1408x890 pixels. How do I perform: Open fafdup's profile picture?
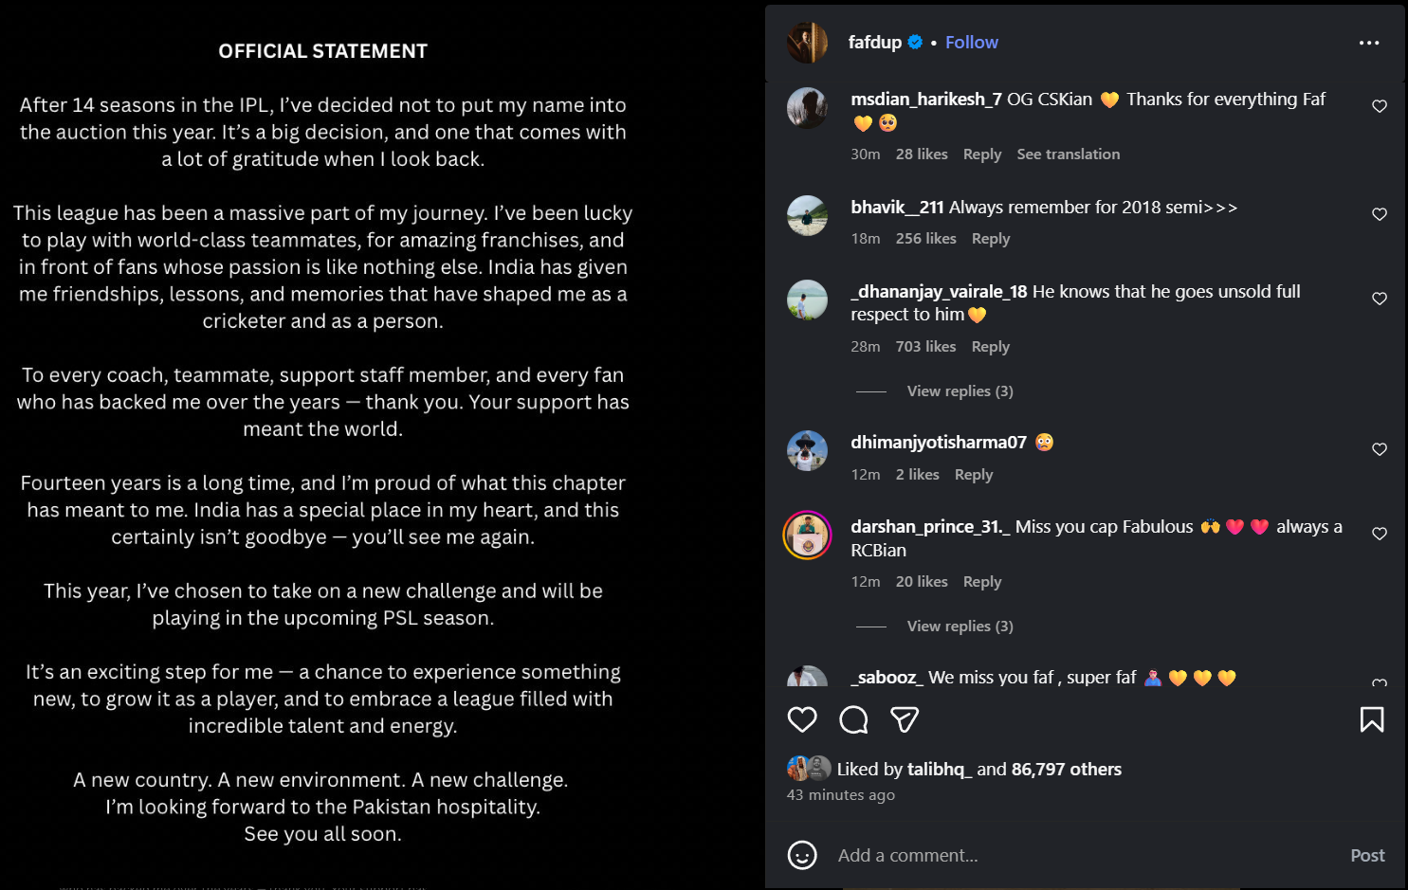[808, 43]
